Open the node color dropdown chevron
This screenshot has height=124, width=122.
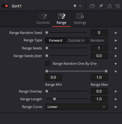tap(80, 6)
